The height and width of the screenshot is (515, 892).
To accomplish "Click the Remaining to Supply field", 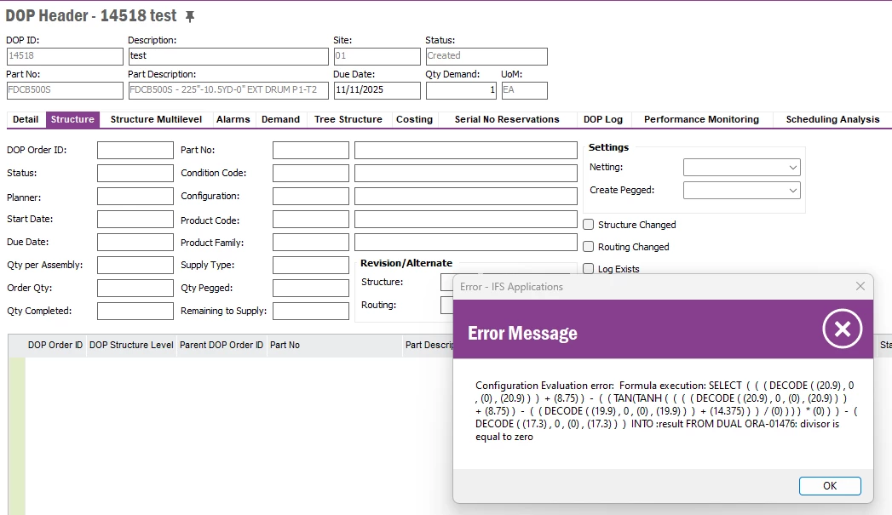I will [311, 311].
